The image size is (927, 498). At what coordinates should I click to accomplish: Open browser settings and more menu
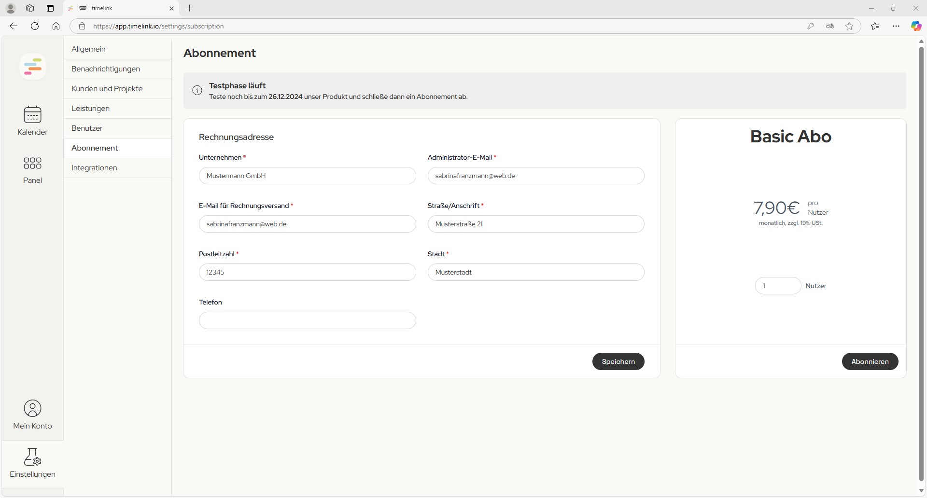pyautogui.click(x=896, y=26)
